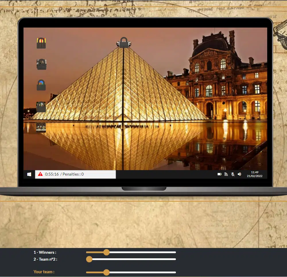
Task: Click the battery icon in system tray
Action: [220, 174]
